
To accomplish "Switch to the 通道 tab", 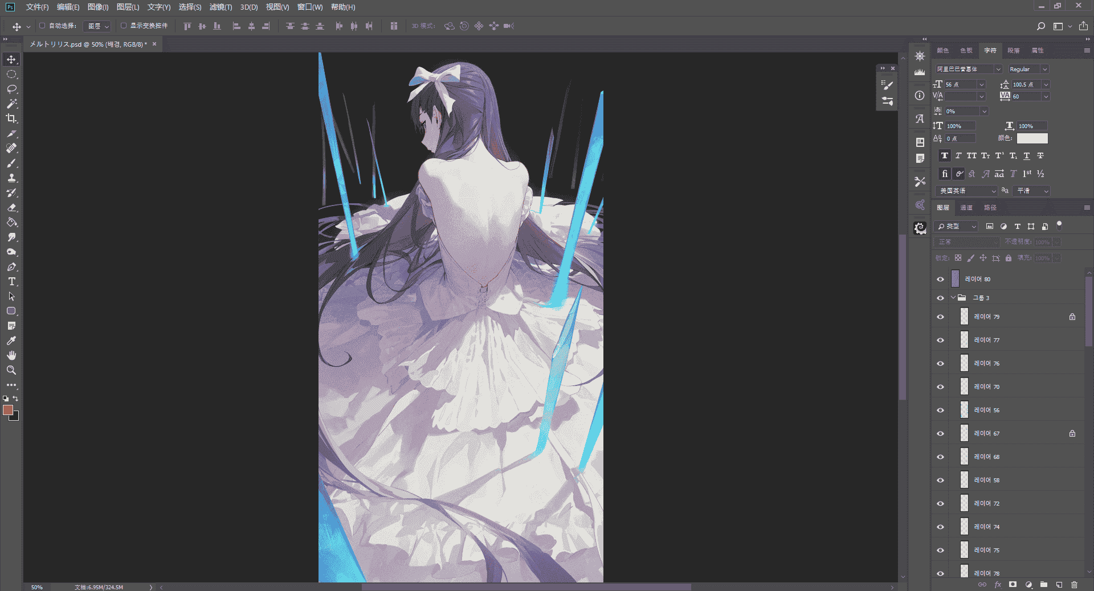I will [966, 207].
